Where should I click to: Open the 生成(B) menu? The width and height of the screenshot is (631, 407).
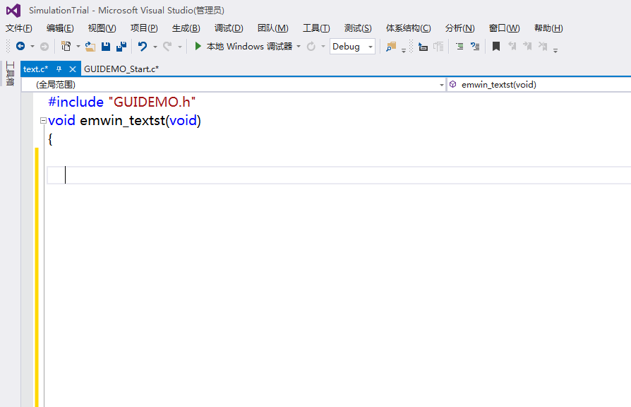click(x=186, y=28)
